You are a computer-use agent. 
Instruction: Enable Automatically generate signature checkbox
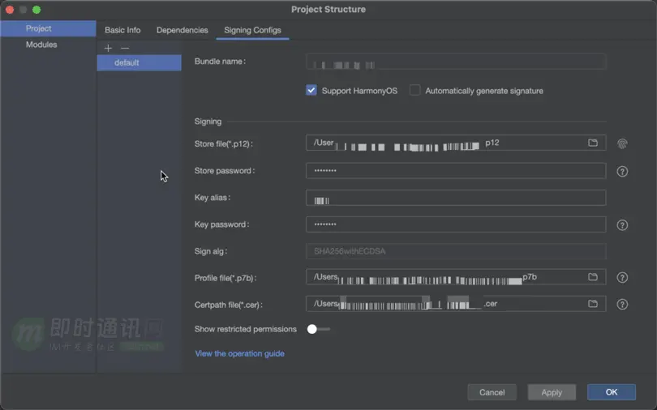click(414, 91)
